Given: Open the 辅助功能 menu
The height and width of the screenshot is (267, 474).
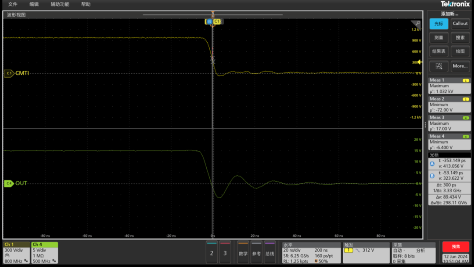Looking at the screenshot, I should click(60, 4).
